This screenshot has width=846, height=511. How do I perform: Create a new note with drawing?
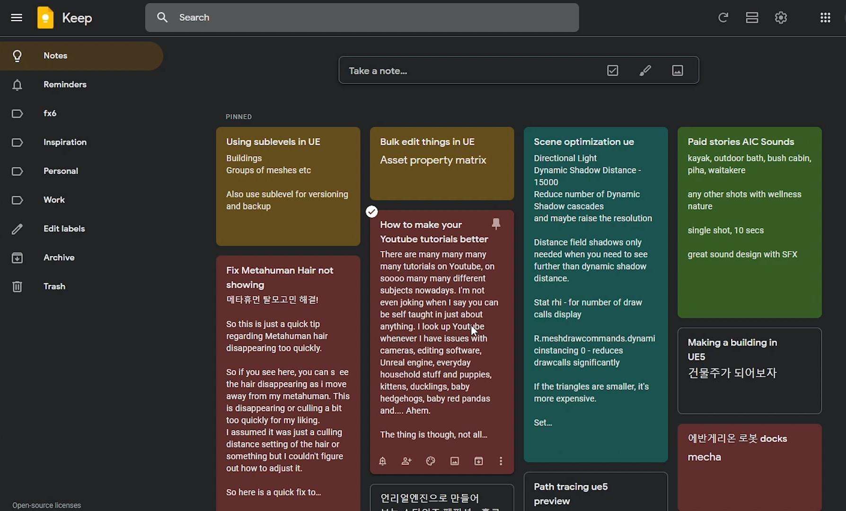coord(645,70)
